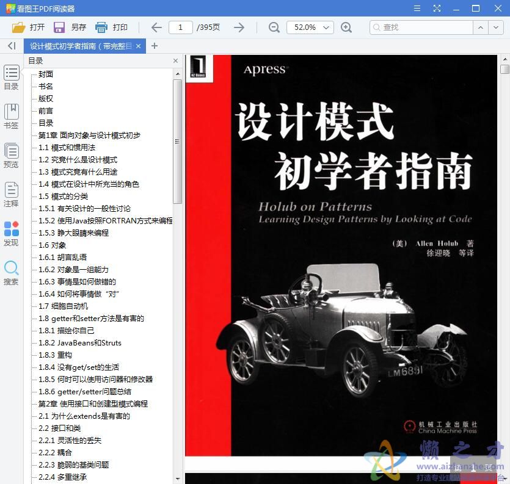
Task: Click inside the 查找 search input field
Action: click(x=421, y=27)
